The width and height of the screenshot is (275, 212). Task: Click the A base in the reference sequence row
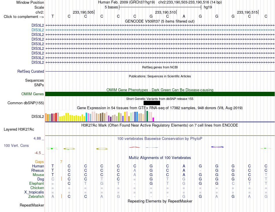pos(184,16)
